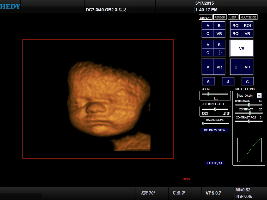Click the IMAGE SETTING heading
This screenshot has width=267, height=200.
click(245, 89)
